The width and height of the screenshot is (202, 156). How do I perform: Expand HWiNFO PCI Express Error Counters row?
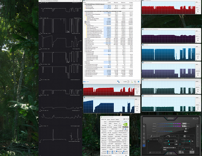85,69
